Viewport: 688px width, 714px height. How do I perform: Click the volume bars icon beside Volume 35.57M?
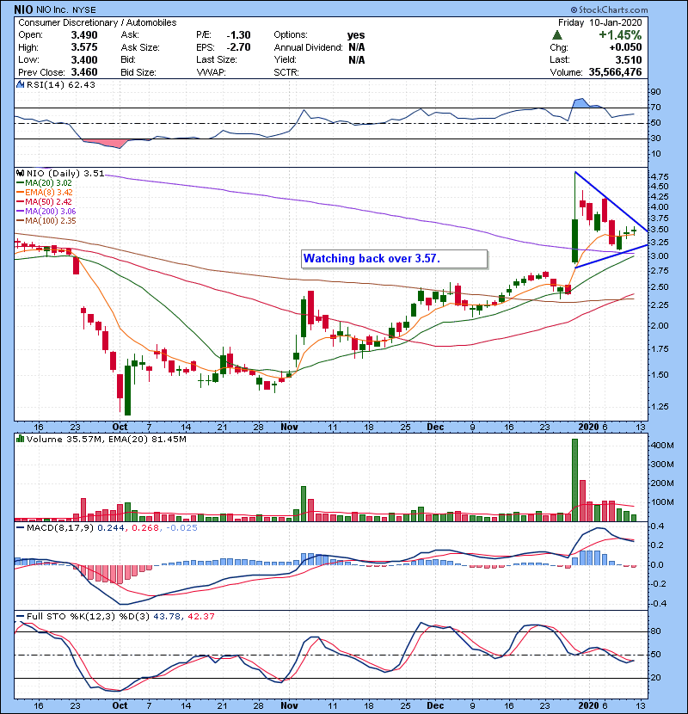(20, 439)
